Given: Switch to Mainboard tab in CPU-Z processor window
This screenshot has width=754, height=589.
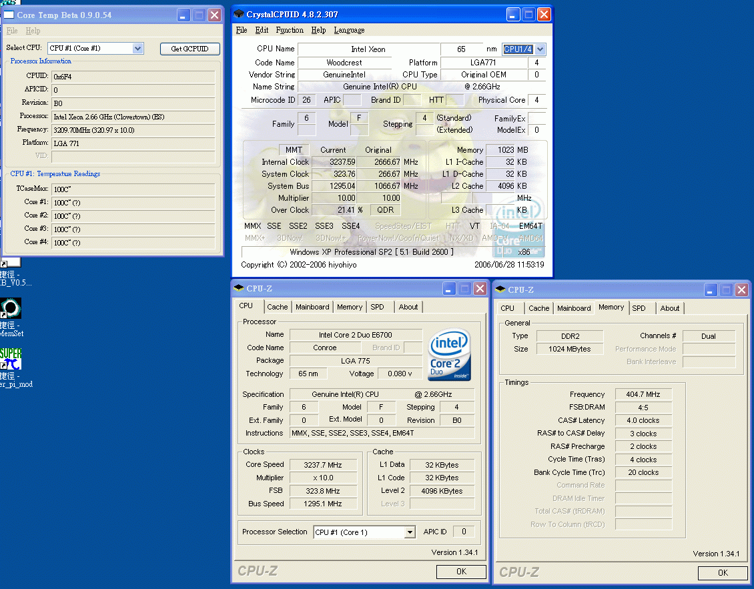Looking at the screenshot, I should [x=312, y=307].
